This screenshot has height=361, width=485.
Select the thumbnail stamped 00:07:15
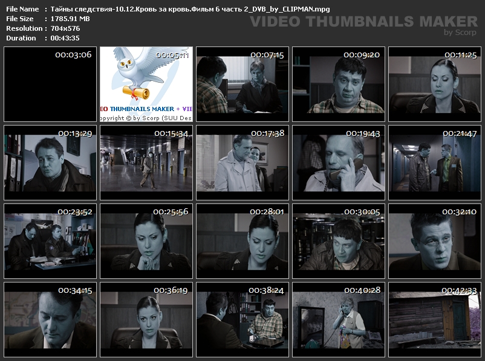[242, 85]
